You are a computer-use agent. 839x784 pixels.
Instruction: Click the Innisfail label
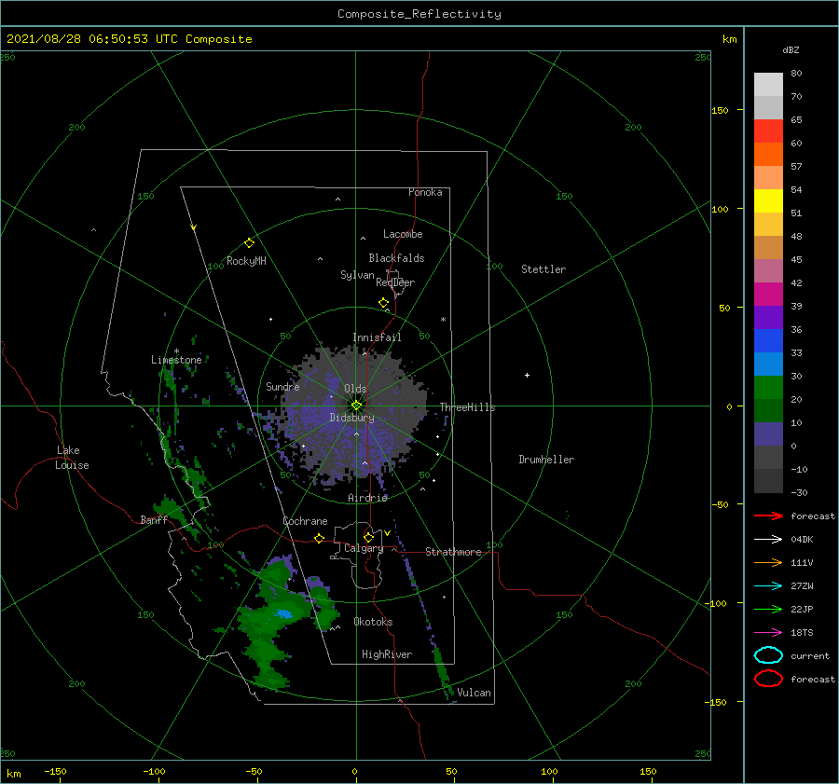click(x=377, y=337)
